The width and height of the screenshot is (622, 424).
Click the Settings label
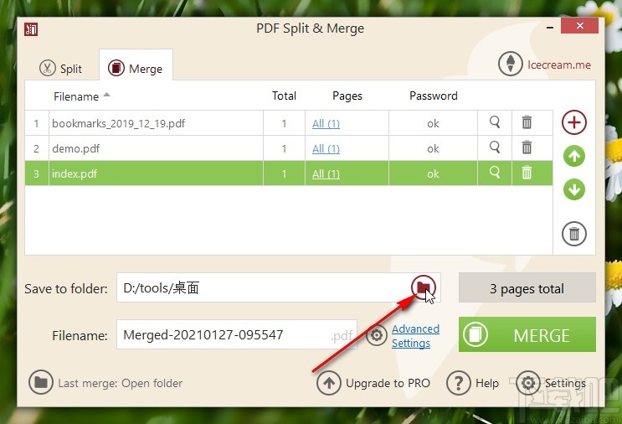(565, 383)
